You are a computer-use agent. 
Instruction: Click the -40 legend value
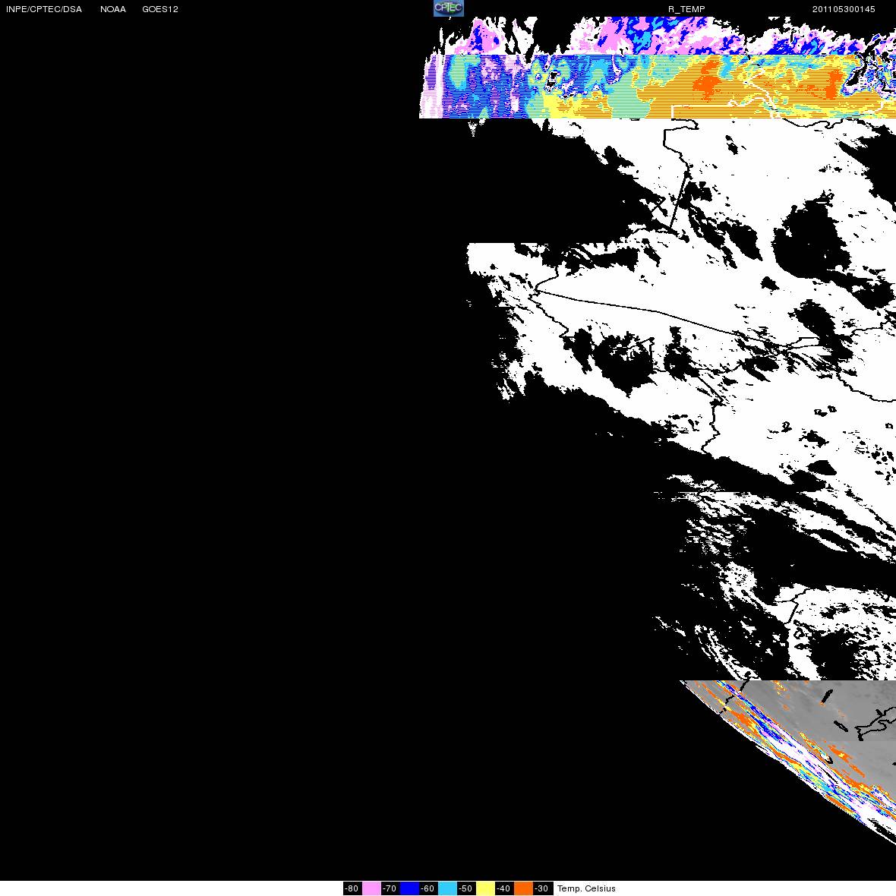(505, 888)
